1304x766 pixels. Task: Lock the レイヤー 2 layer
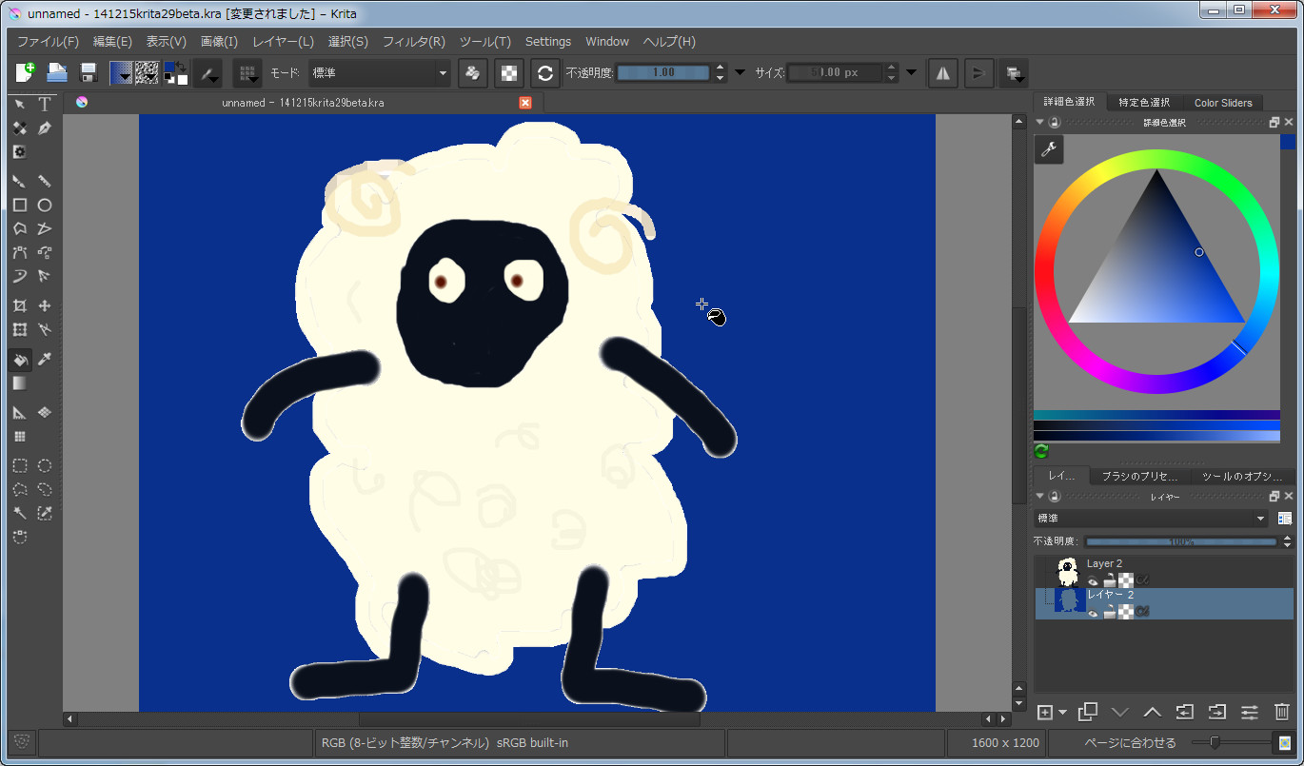point(1110,611)
